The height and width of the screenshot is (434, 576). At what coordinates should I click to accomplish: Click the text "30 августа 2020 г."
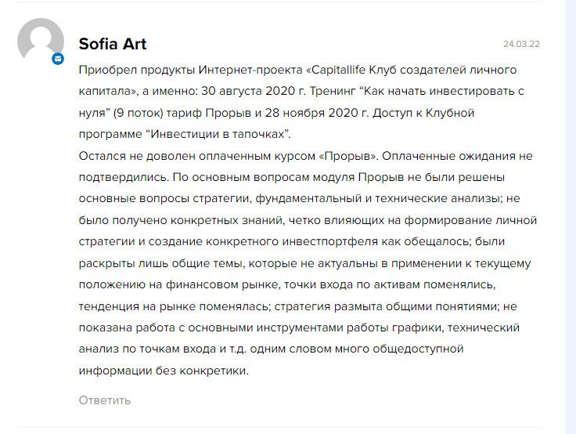pos(253,91)
